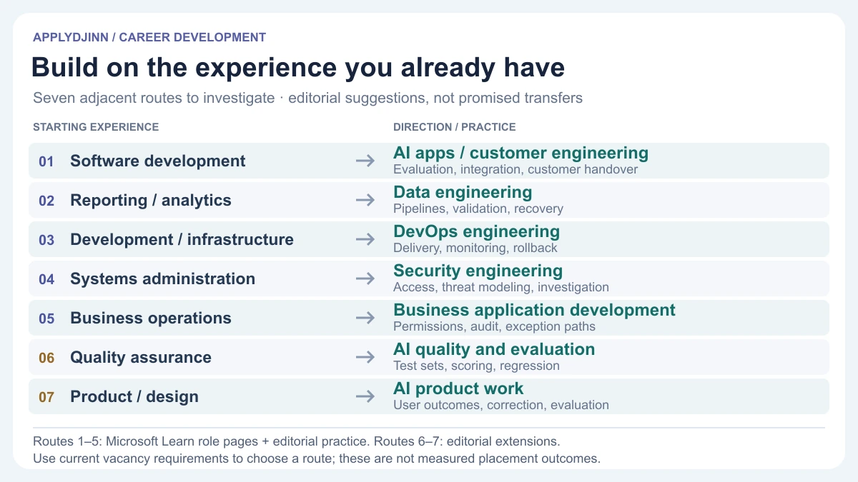Click 'Access, threat modeling, investigation' subtitle
Viewport: 858px width, 482px height.
tap(501, 288)
